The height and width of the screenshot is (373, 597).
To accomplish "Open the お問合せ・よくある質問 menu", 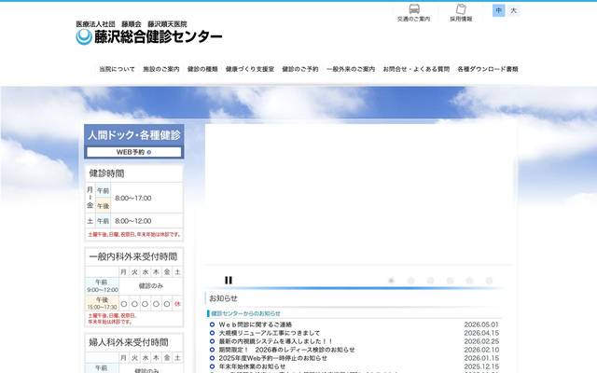I will point(416,69).
